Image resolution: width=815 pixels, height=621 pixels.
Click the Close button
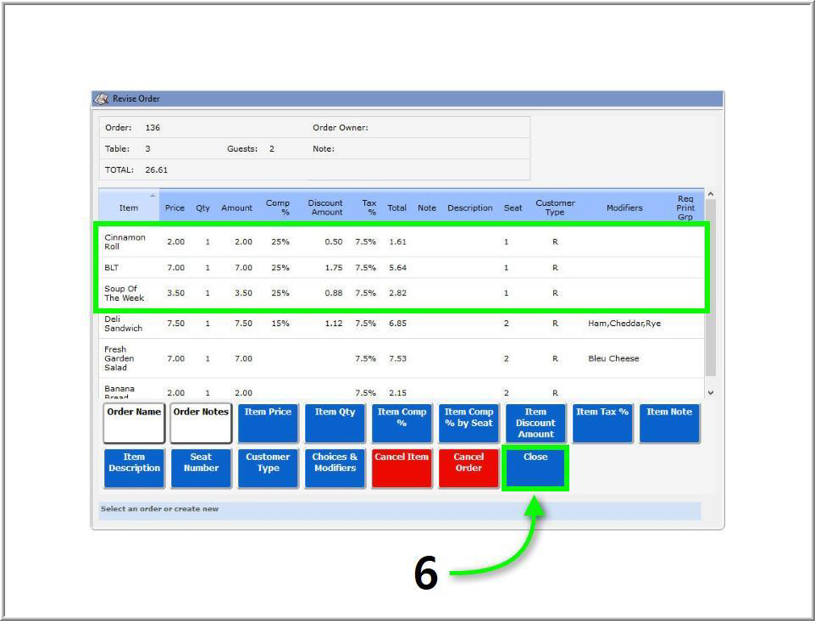pyautogui.click(x=535, y=468)
